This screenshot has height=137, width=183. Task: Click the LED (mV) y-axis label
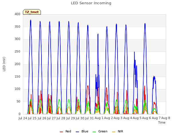click(4, 64)
